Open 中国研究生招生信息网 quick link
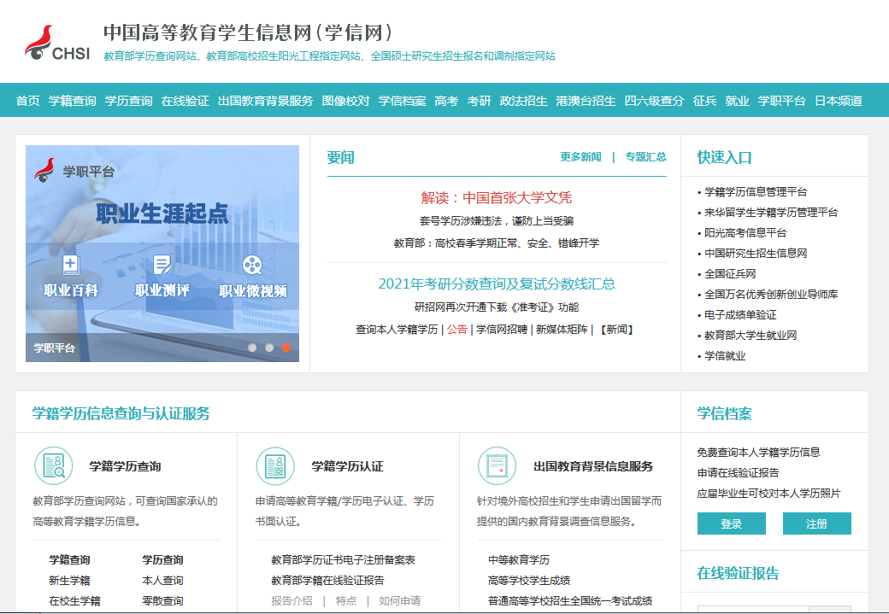Image resolution: width=889 pixels, height=614 pixels. pyautogui.click(x=756, y=253)
